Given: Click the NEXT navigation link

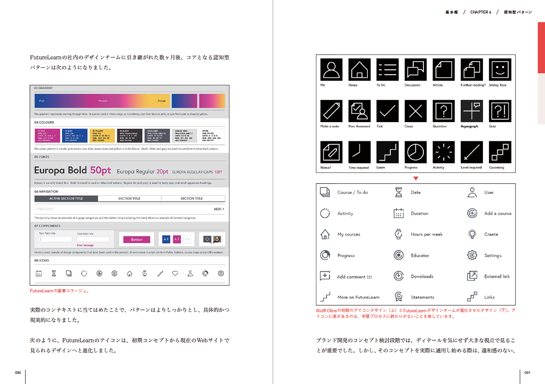Looking at the screenshot, I should pos(219,209).
